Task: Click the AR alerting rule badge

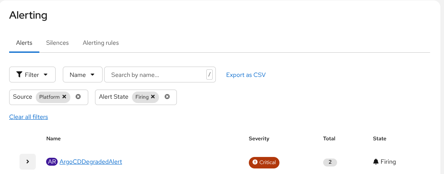Action: [52, 162]
